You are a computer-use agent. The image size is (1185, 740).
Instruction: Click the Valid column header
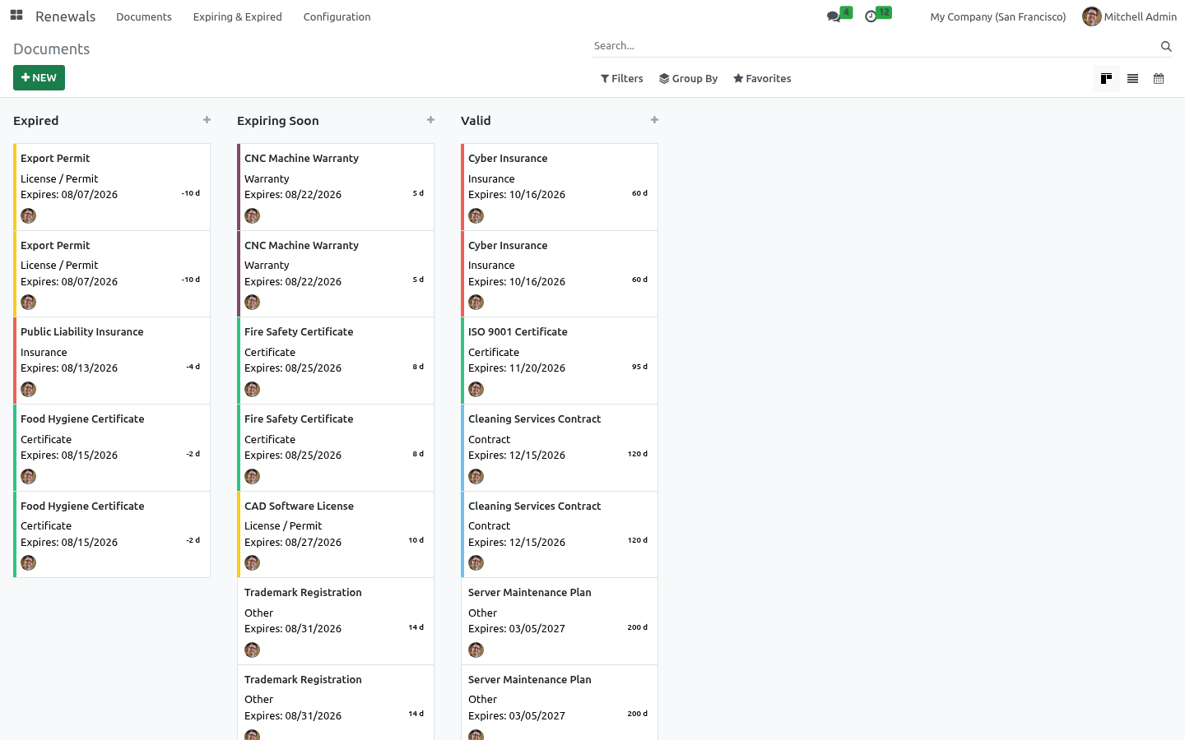pyautogui.click(x=476, y=121)
